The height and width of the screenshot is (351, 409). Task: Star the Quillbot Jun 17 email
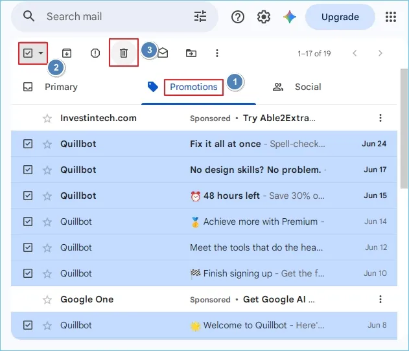pos(47,170)
